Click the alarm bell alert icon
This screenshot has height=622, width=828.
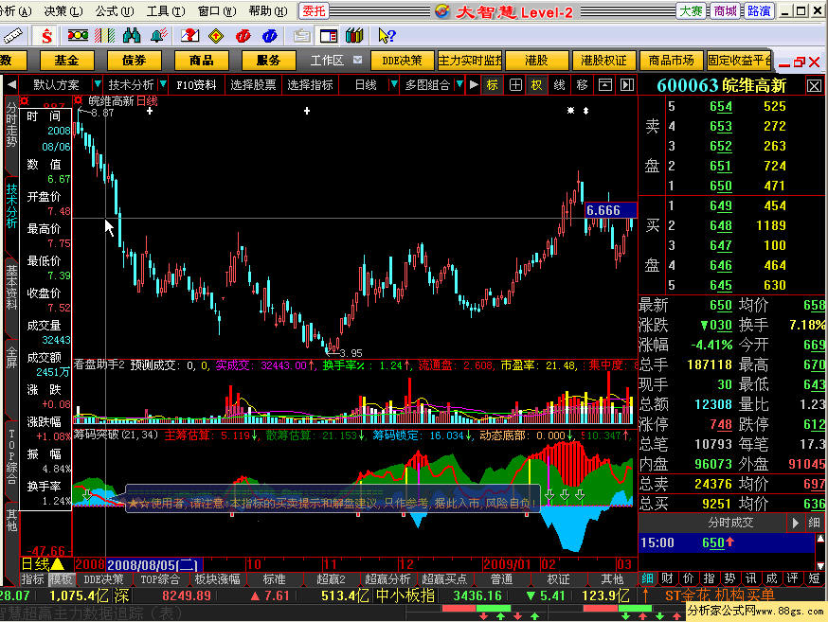coord(159,36)
